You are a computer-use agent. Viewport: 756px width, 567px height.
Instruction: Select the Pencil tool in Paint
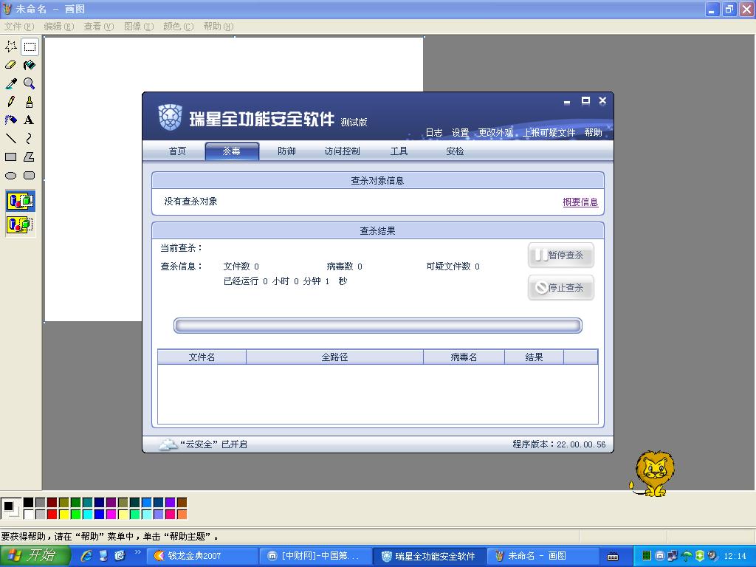coord(11,102)
